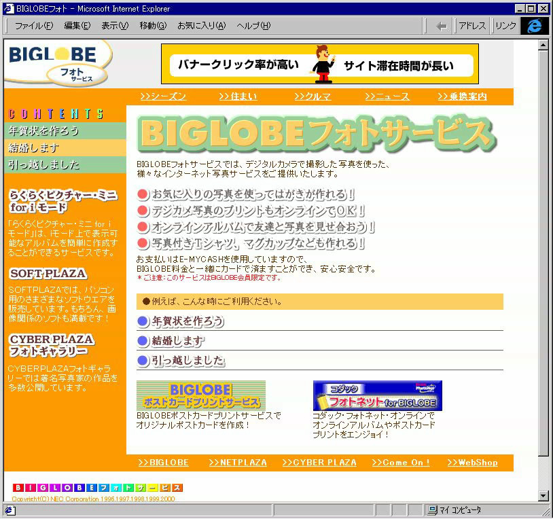Click the red bullet beside はがきが作れる
553x519 pixels.
tap(143, 194)
